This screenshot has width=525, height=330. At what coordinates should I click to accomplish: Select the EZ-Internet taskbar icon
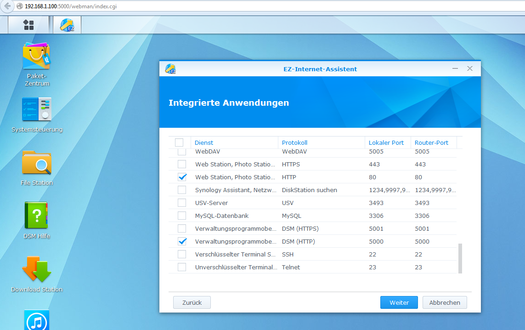(x=67, y=25)
